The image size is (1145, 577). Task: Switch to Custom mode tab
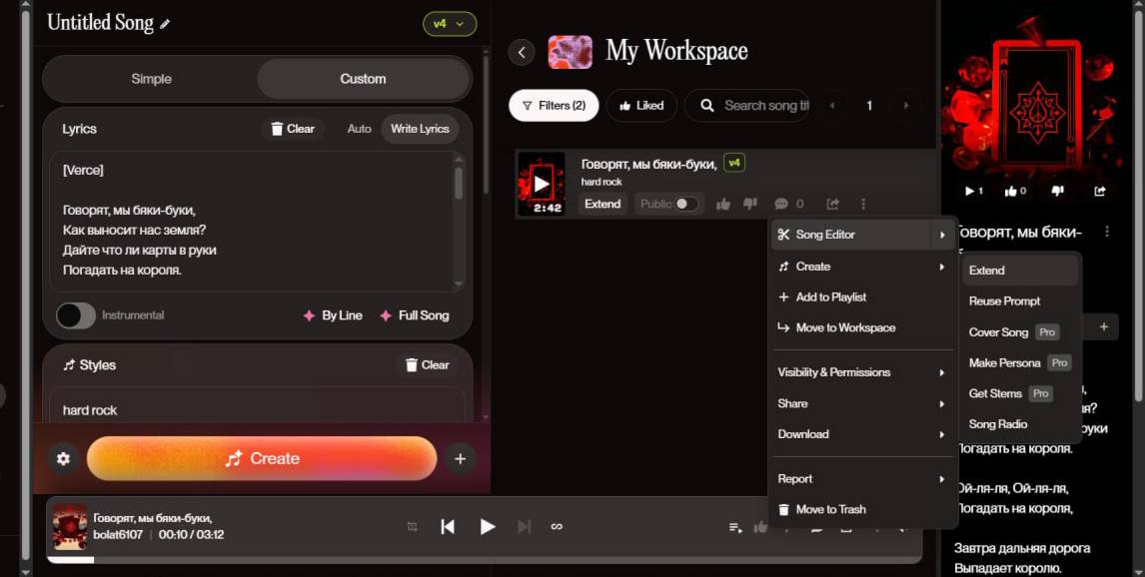(363, 79)
